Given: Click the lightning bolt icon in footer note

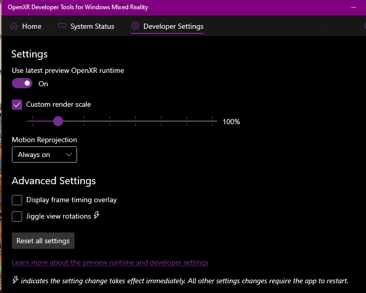Looking at the screenshot, I should [15, 280].
